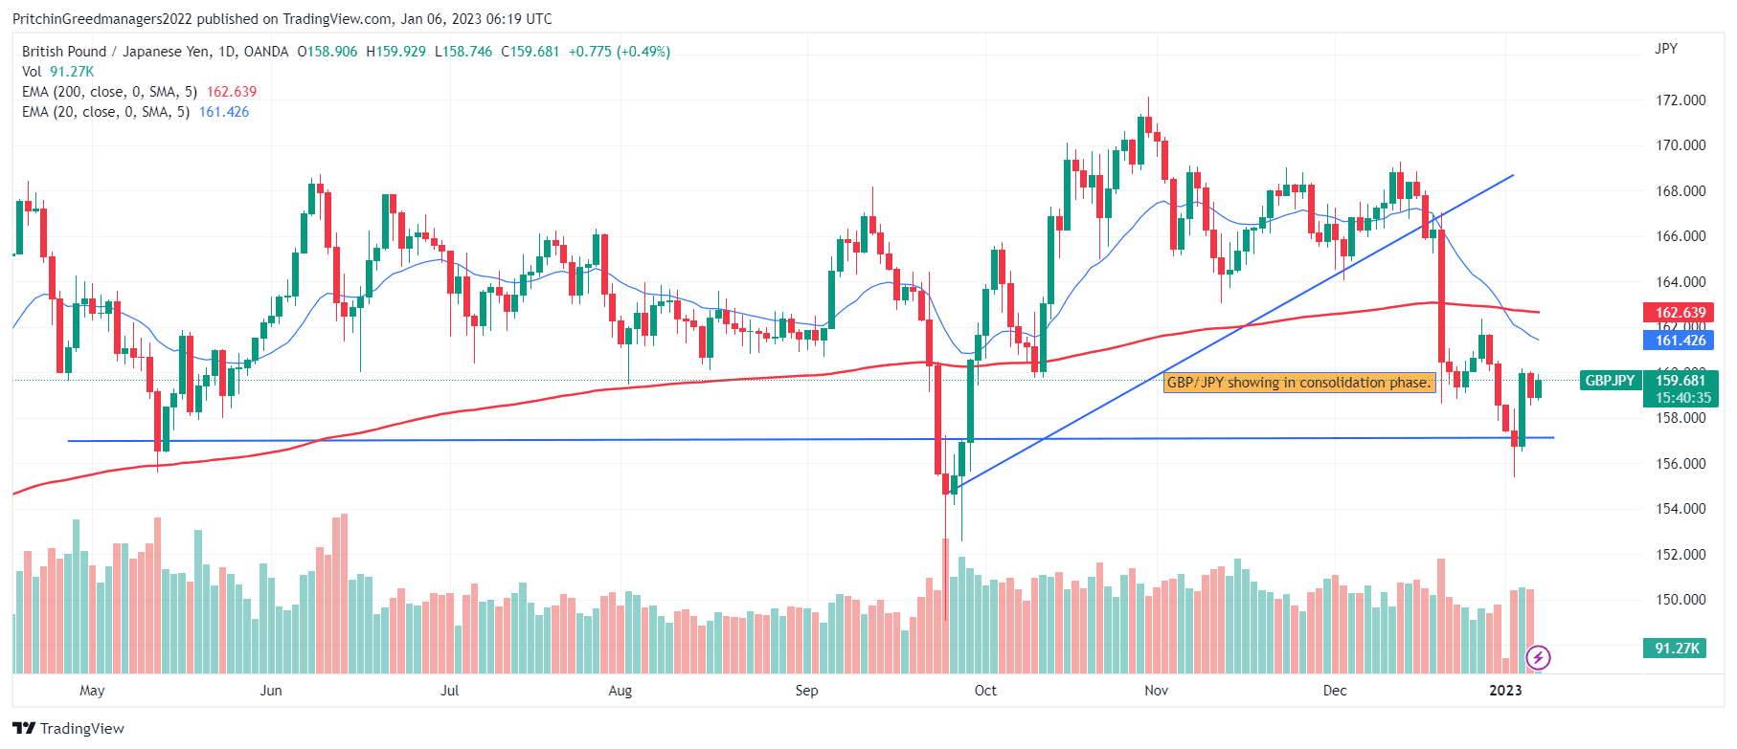Click the Jun label on the time axis
The image size is (1737, 749).
point(271,691)
